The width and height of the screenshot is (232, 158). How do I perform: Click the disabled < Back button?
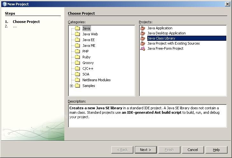pyautogui.click(x=122, y=150)
